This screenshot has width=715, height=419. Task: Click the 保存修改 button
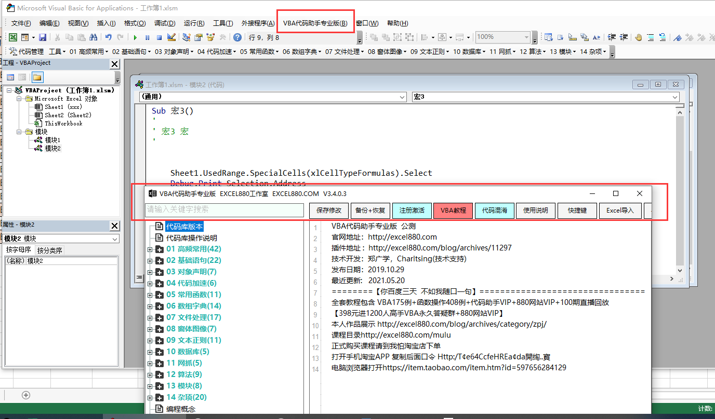tap(329, 211)
